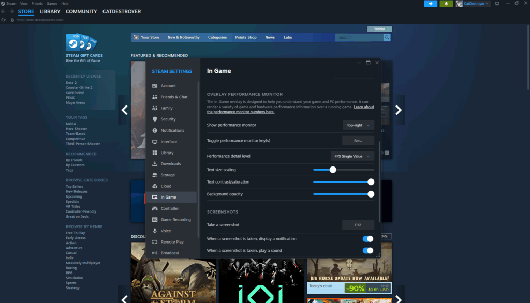
Task: Adjust Text size scaling slider
Action: pyautogui.click(x=344, y=170)
